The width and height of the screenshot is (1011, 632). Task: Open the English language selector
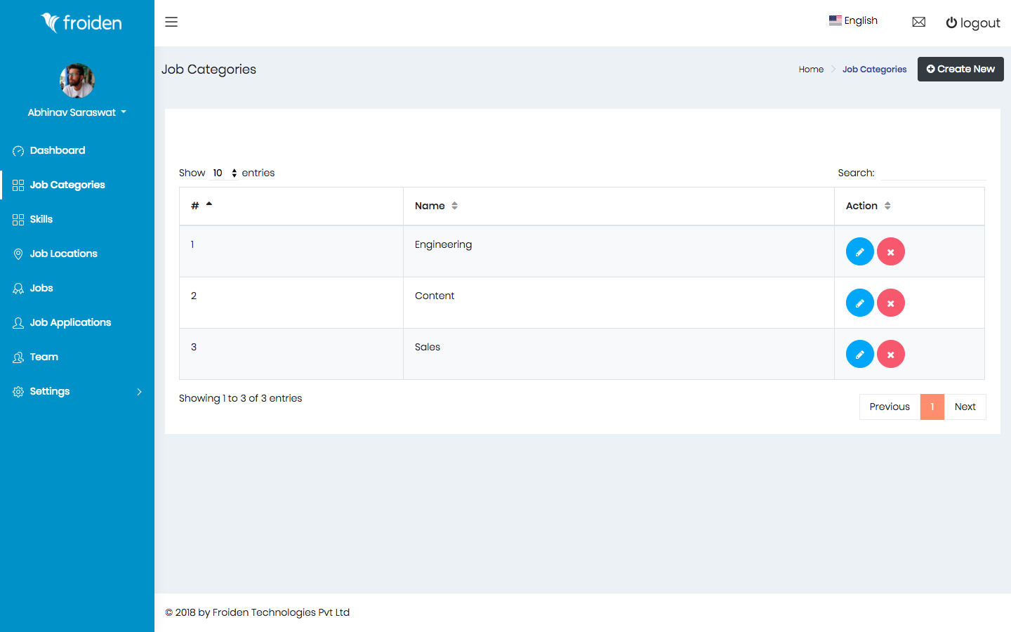(x=853, y=20)
